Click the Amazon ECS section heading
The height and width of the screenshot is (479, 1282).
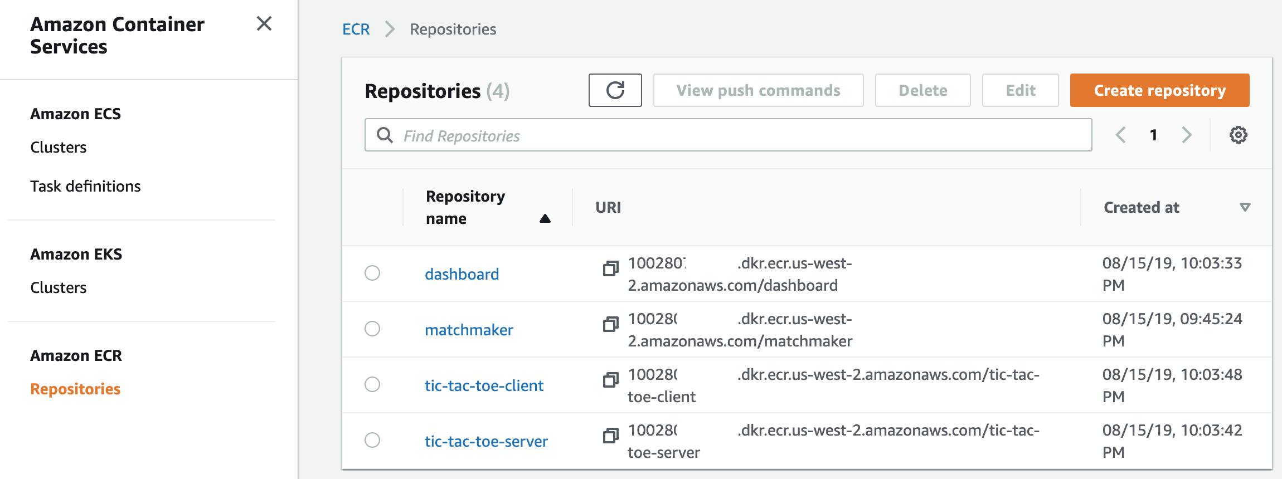coord(75,114)
